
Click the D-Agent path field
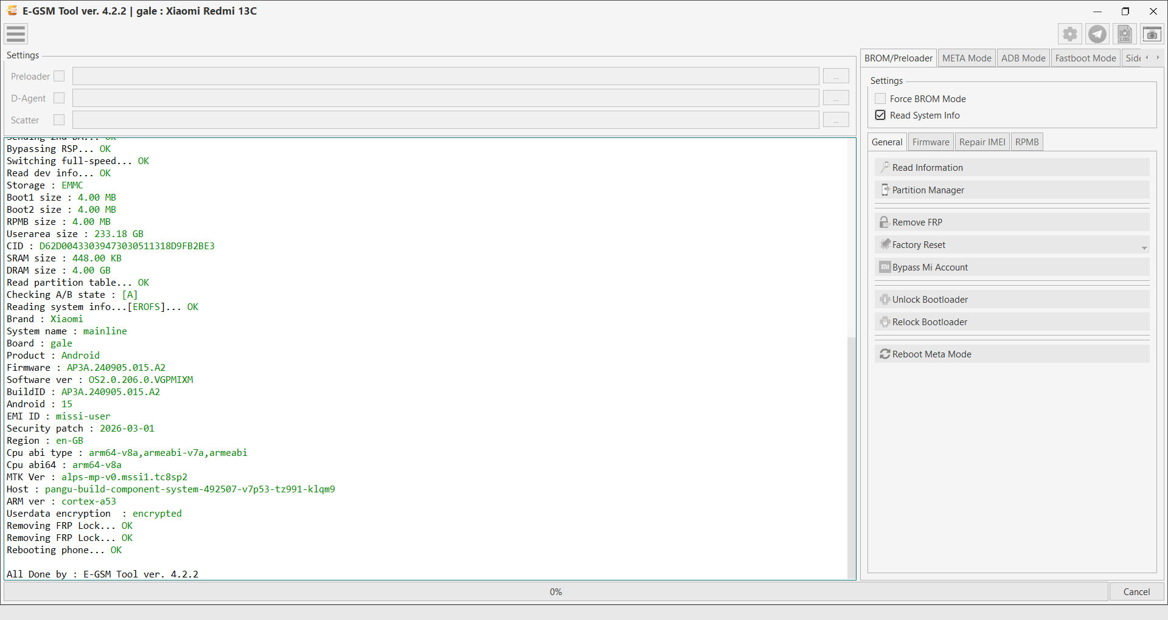445,98
